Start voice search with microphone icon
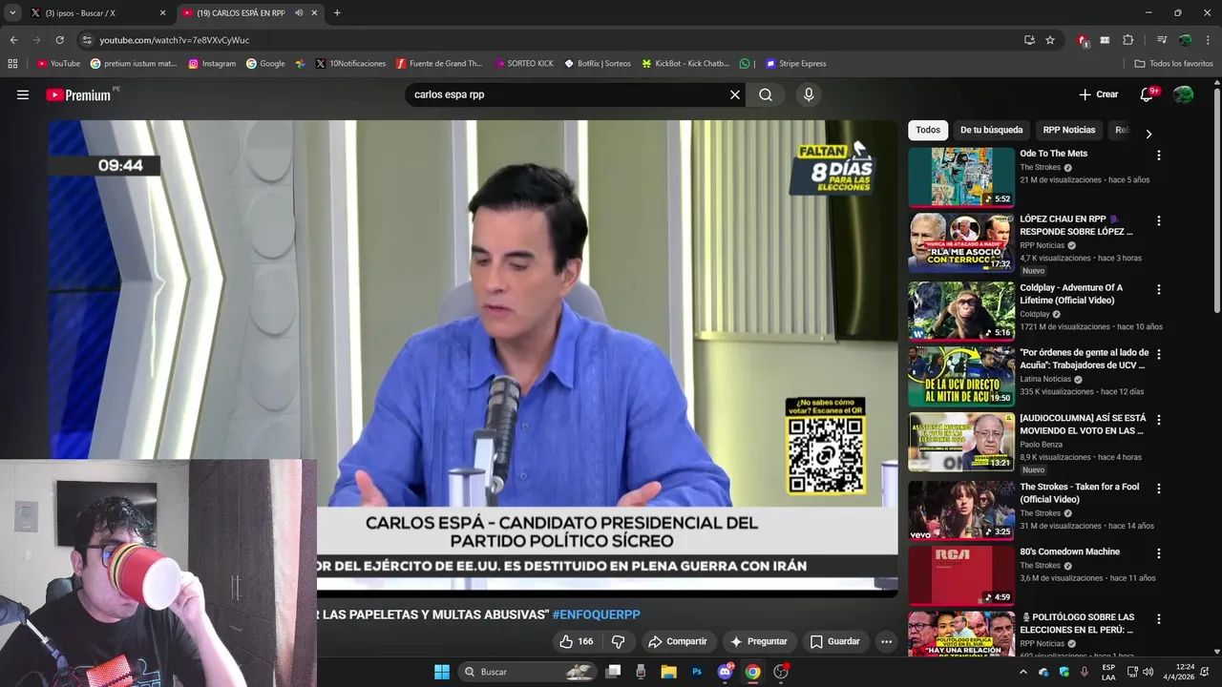1222x687 pixels. tap(809, 94)
